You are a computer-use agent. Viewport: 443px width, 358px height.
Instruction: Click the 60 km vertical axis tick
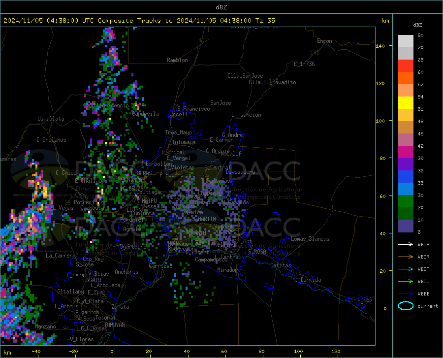382,196
